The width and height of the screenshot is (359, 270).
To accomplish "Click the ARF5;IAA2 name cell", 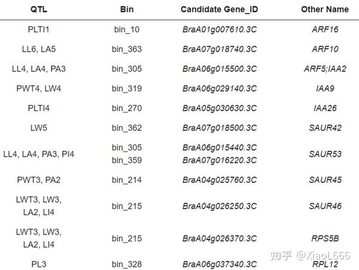I will (x=325, y=69).
